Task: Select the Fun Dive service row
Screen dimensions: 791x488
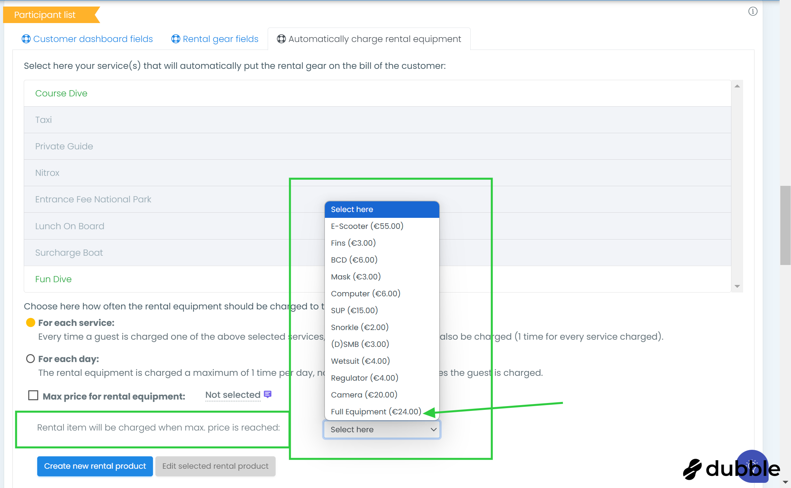Action: point(53,279)
